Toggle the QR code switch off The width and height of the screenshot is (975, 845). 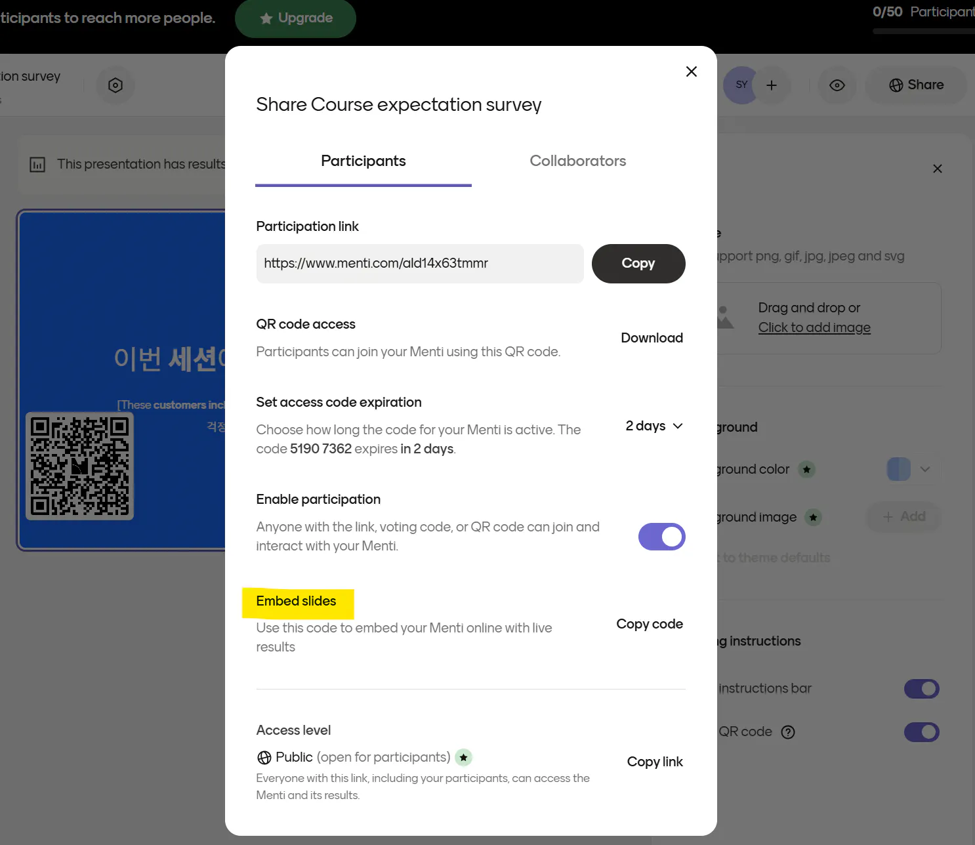[922, 732]
